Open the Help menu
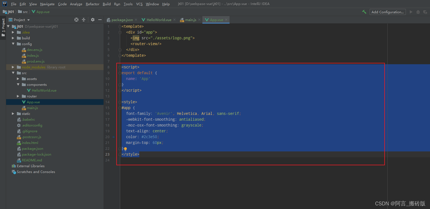 click(166, 4)
